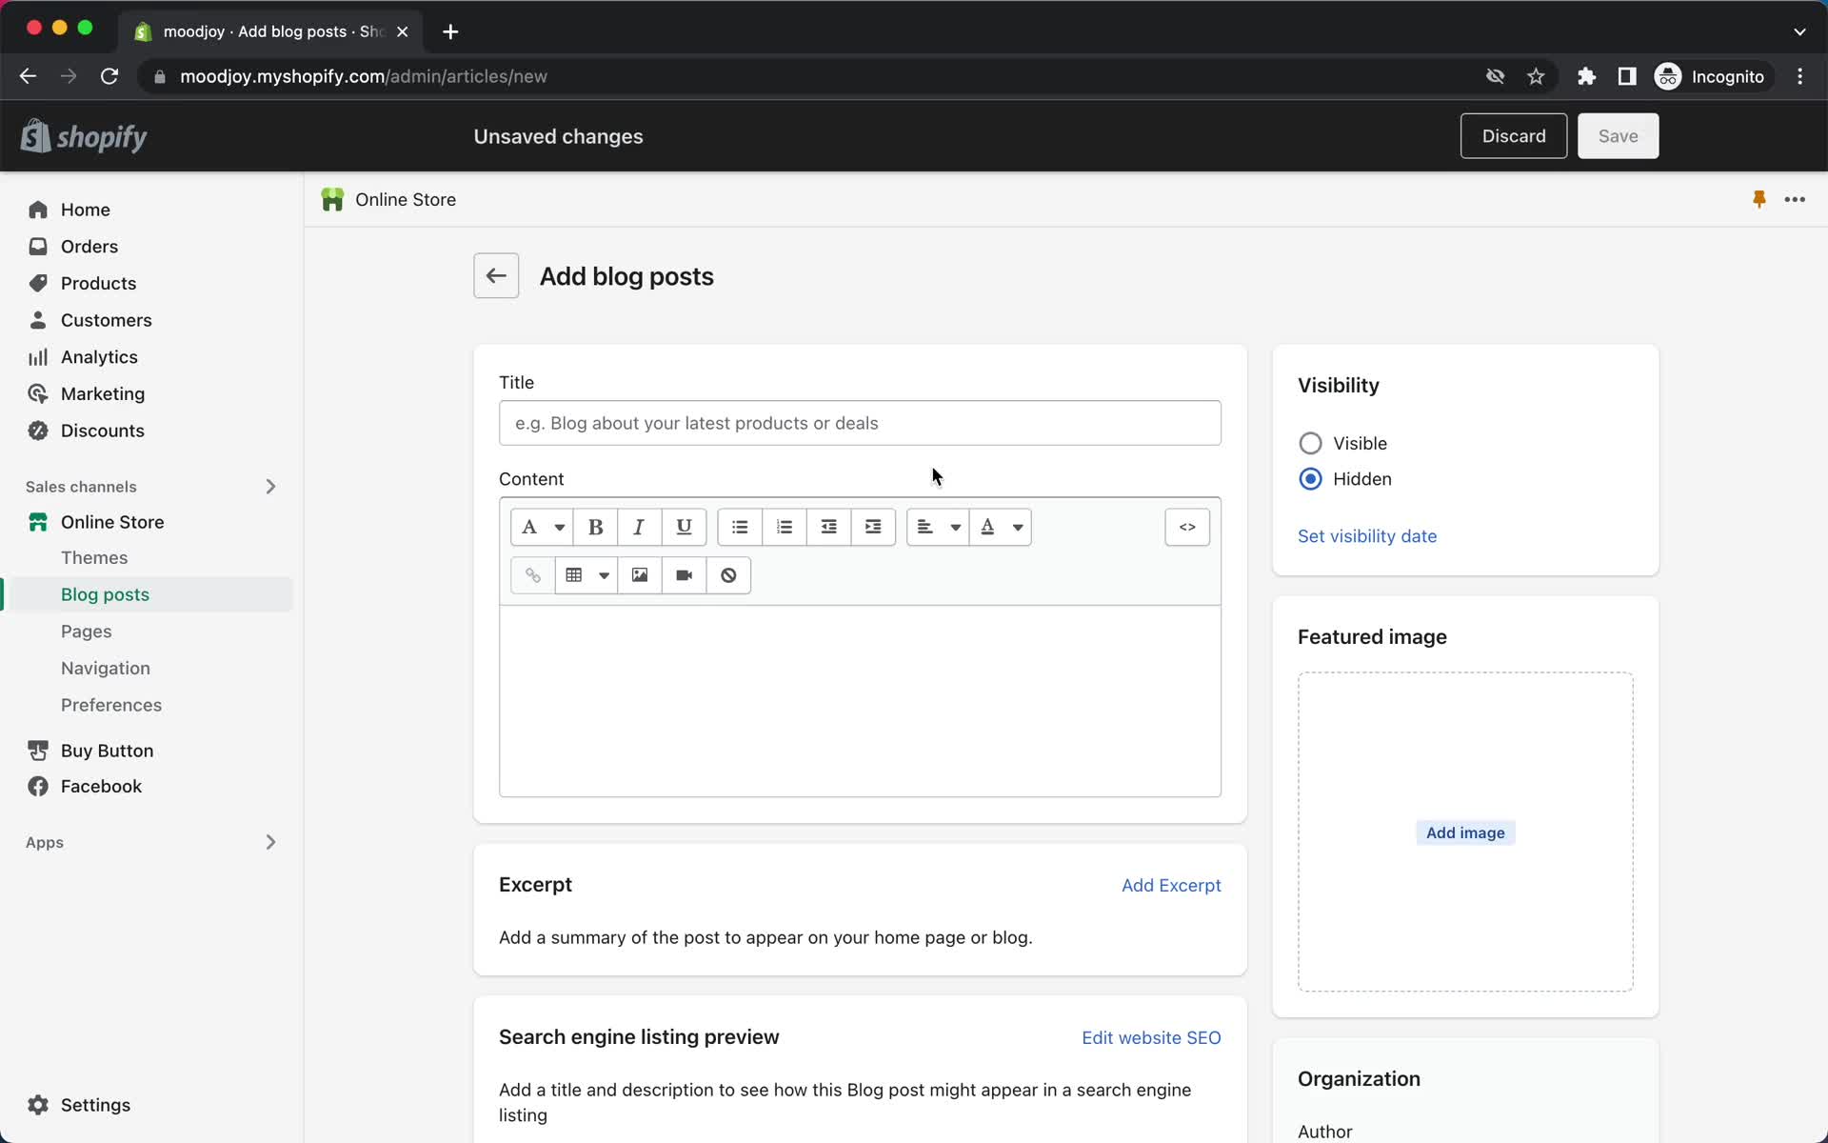Open browser extensions puzzle icon
The image size is (1828, 1143).
click(1586, 76)
